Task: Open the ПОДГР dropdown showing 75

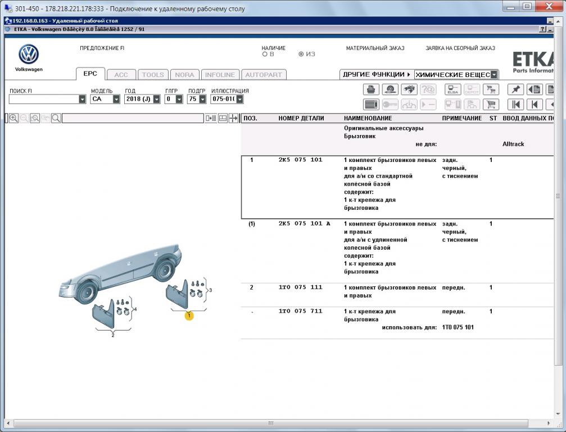Action: pyautogui.click(x=202, y=99)
